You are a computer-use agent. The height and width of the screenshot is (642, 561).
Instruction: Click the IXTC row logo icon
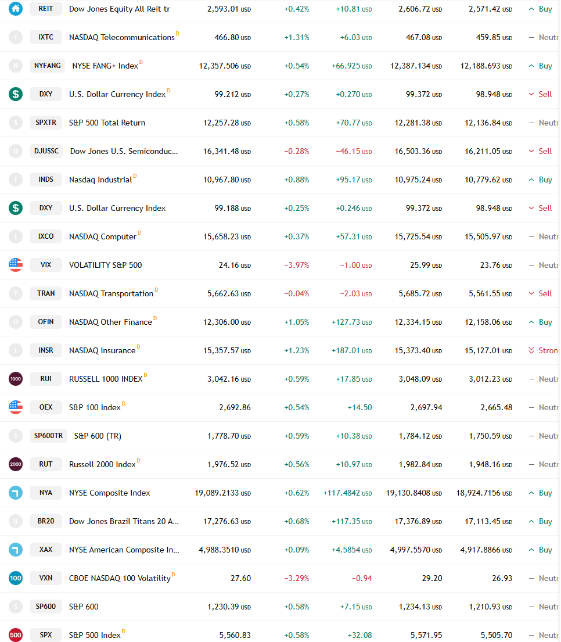coord(16,37)
